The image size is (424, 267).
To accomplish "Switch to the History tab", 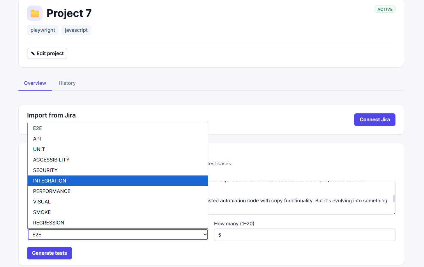I will (x=67, y=83).
